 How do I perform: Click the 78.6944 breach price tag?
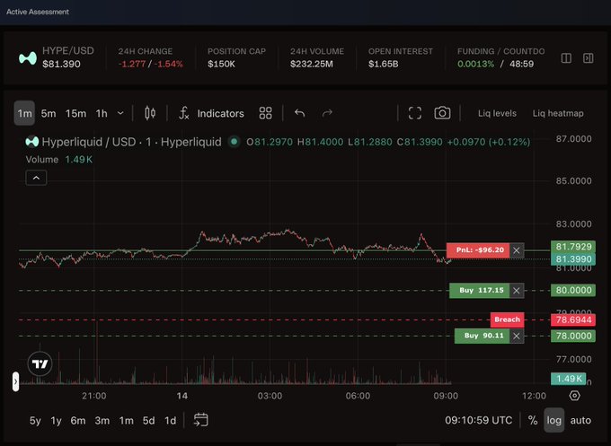click(573, 320)
